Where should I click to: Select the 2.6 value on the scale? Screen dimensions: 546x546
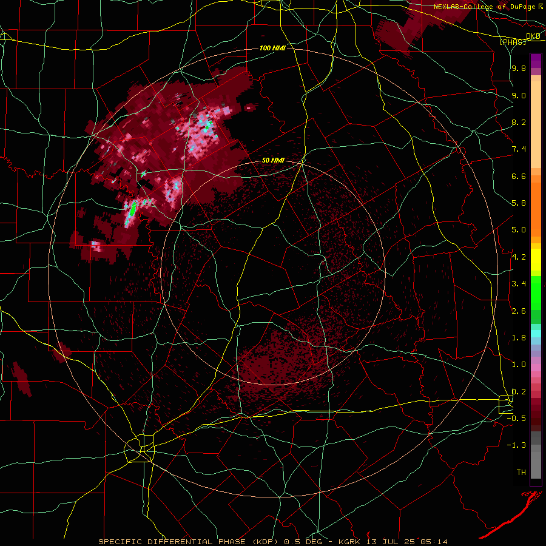tap(519, 311)
